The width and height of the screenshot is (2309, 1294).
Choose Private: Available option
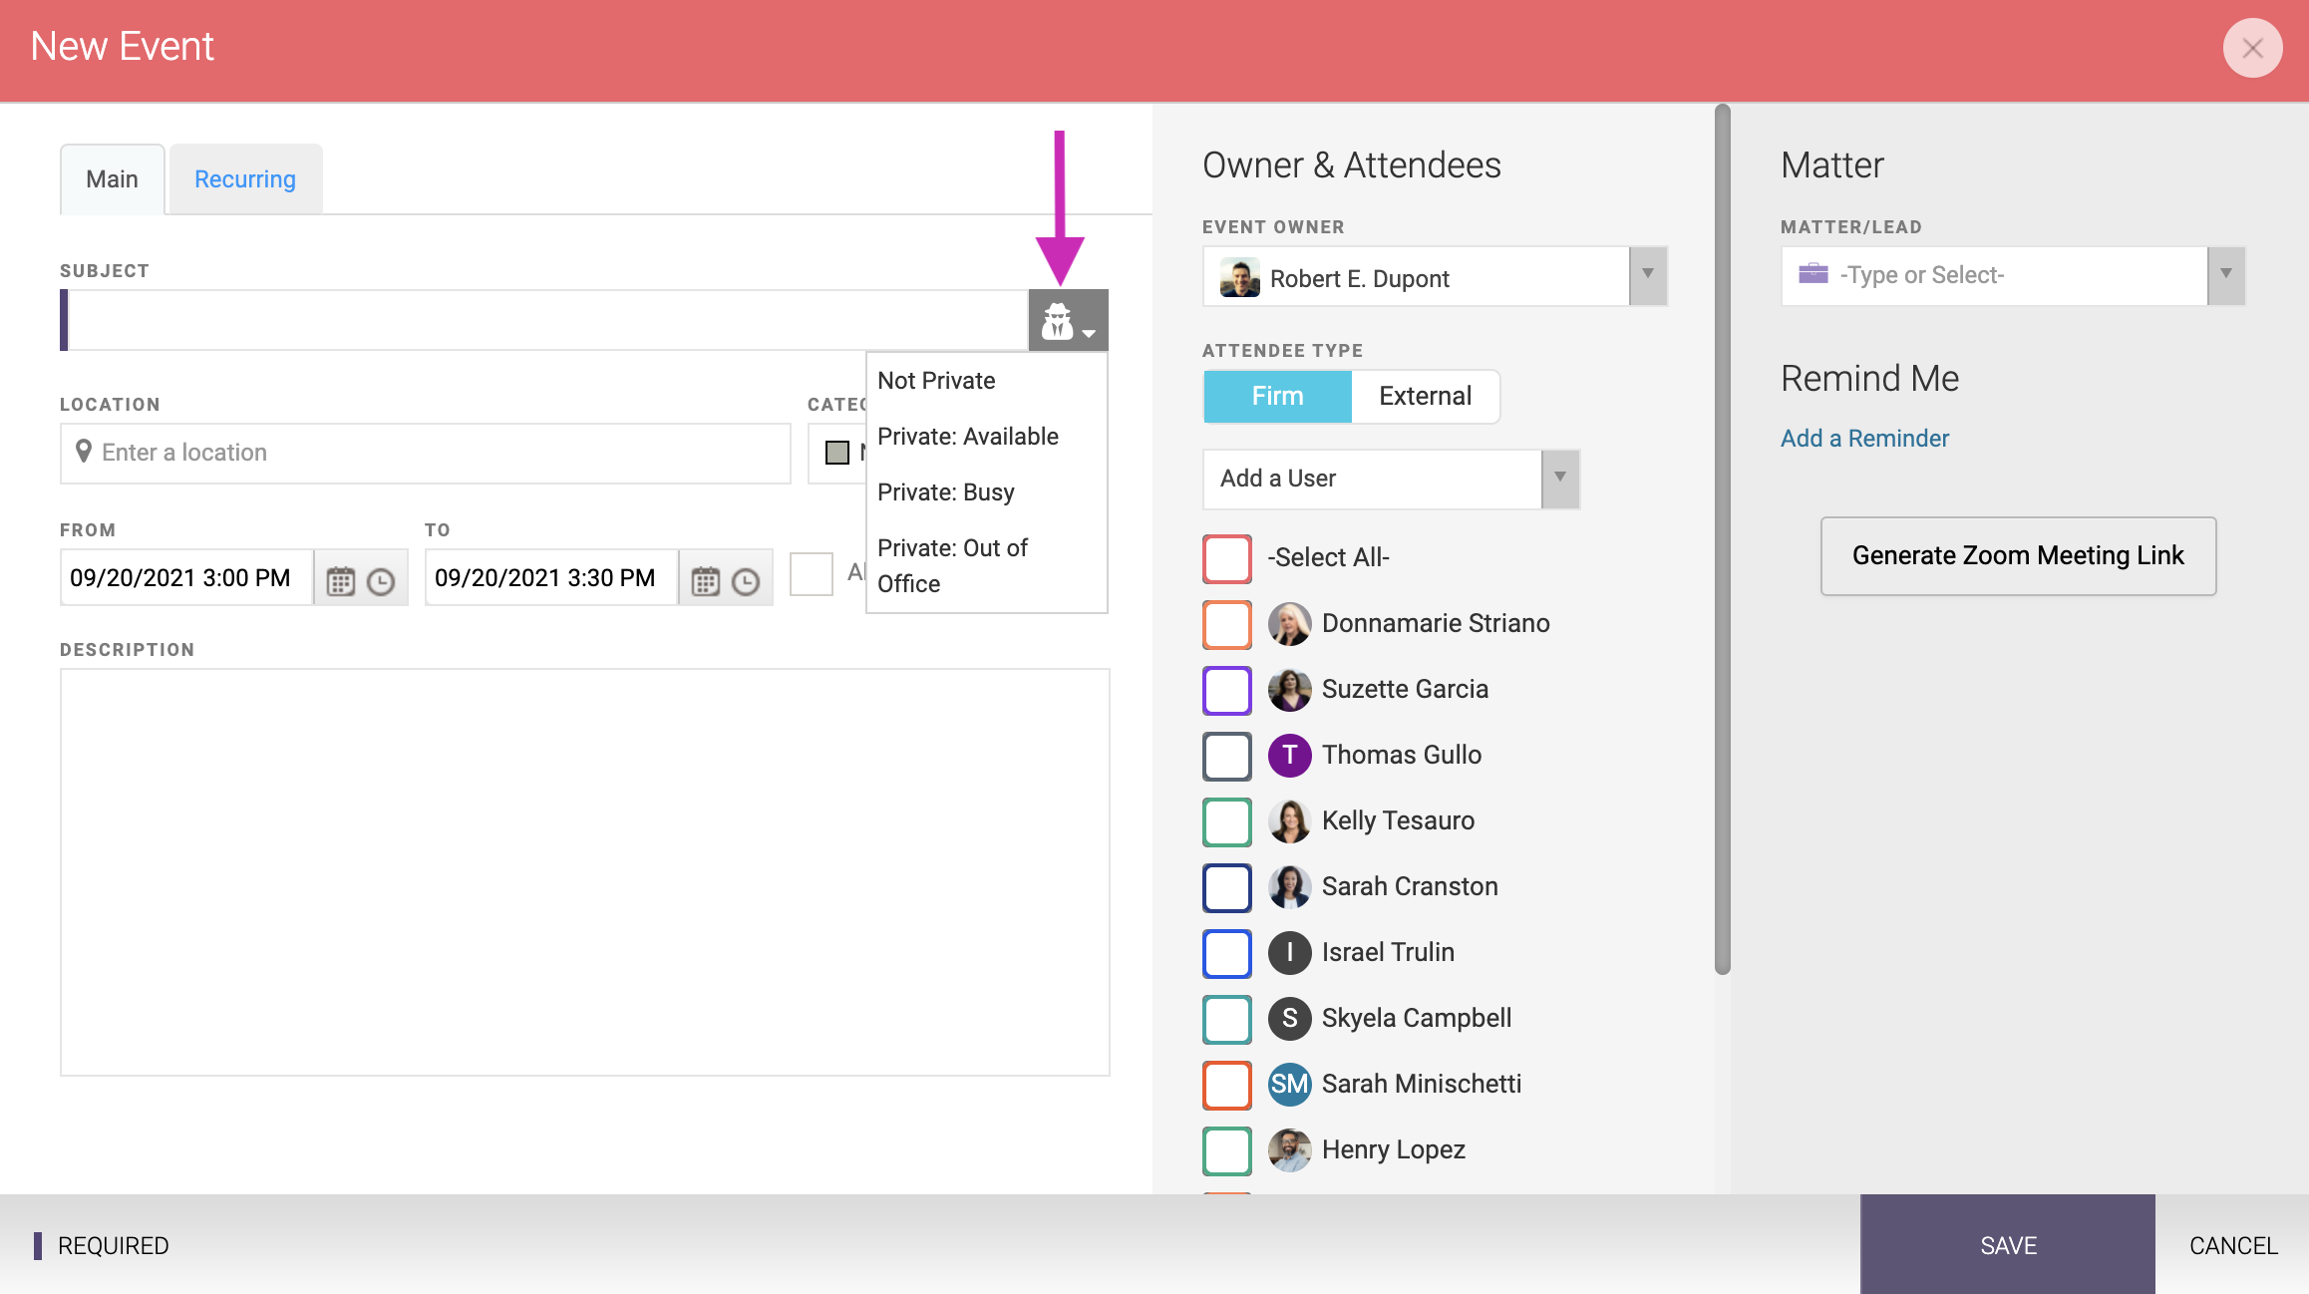(x=987, y=437)
